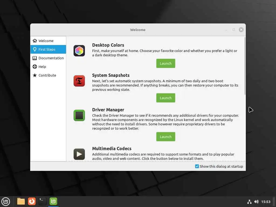Viewport: 276px width, 207px height.
Task: Open the Linux Mint start menu
Action: point(6,201)
